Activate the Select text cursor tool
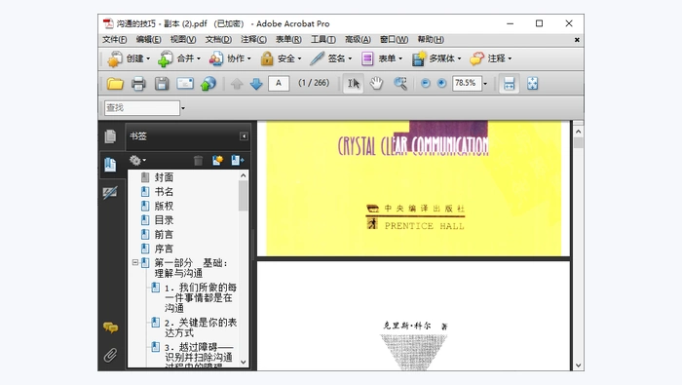682x385 pixels. pyautogui.click(x=353, y=83)
